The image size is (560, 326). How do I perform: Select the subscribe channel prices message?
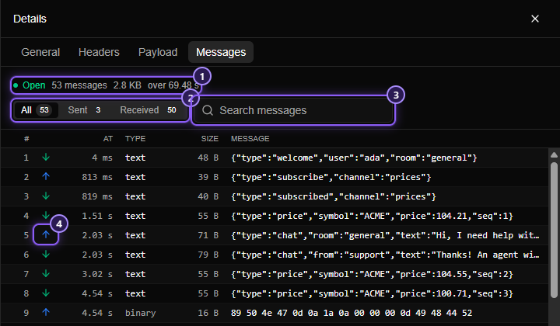point(275,177)
